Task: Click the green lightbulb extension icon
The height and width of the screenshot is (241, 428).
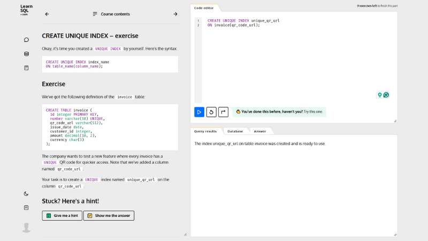Action: pyautogui.click(x=380, y=95)
